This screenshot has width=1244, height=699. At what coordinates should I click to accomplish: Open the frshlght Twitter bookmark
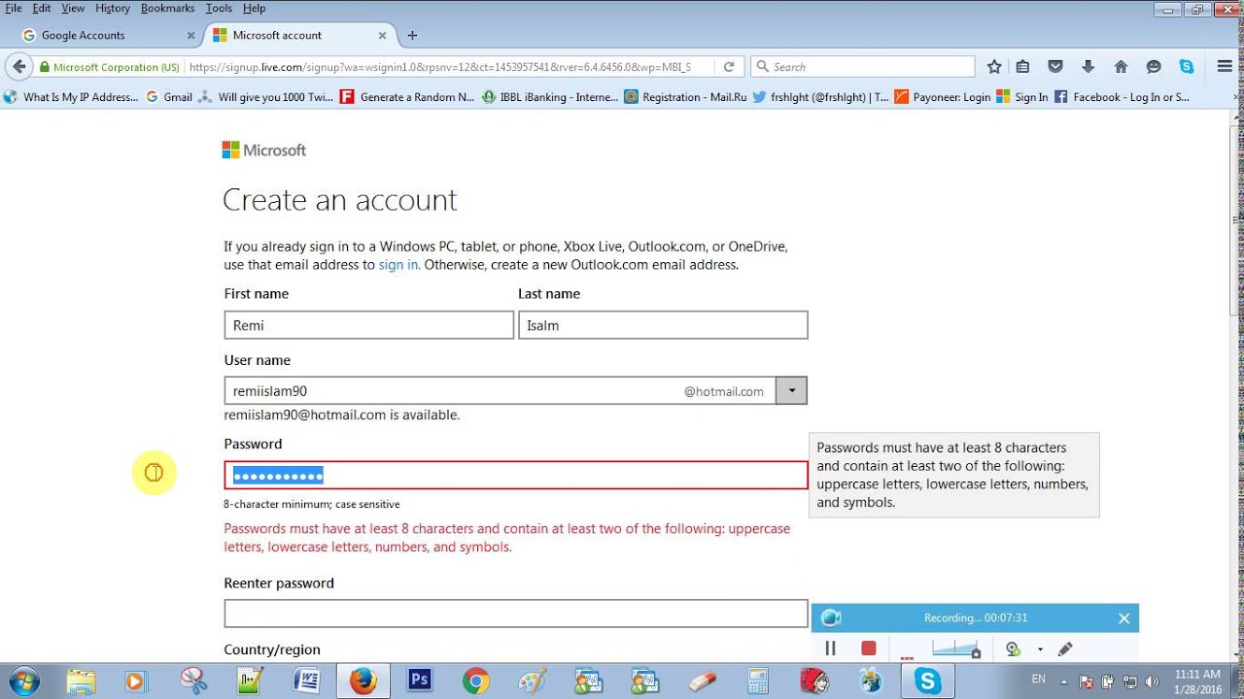point(820,97)
